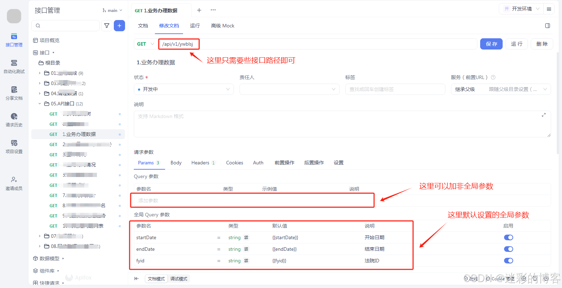Screen dimensions: 562x288
Task: Click the 说明 Markdown description box
Action: pos(342,124)
